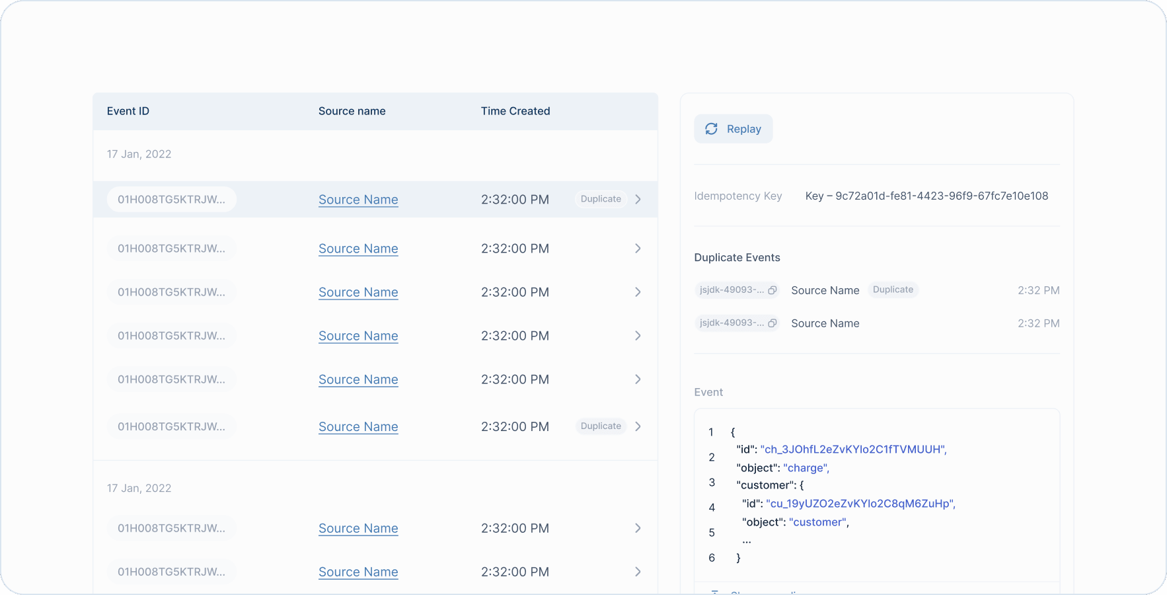This screenshot has height=595, width=1167.
Task: Expand the highlighted first event row chevron
Action: pos(638,199)
